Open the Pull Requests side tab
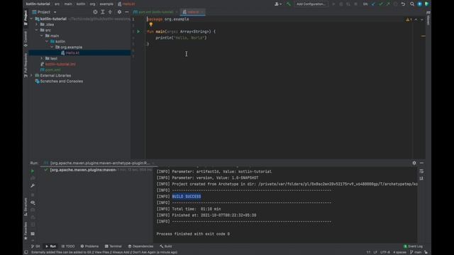This screenshot has width=454, height=255. (x=26, y=65)
